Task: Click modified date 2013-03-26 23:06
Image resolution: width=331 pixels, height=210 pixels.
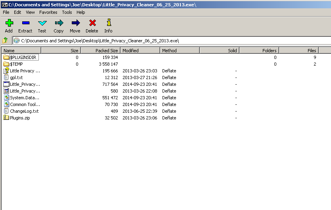Action: (x=140, y=118)
